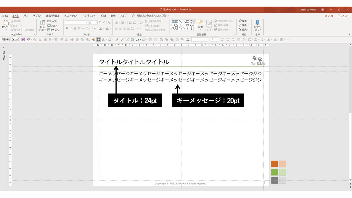Toggle bold formatting (B) in ribbon

click(67, 28)
